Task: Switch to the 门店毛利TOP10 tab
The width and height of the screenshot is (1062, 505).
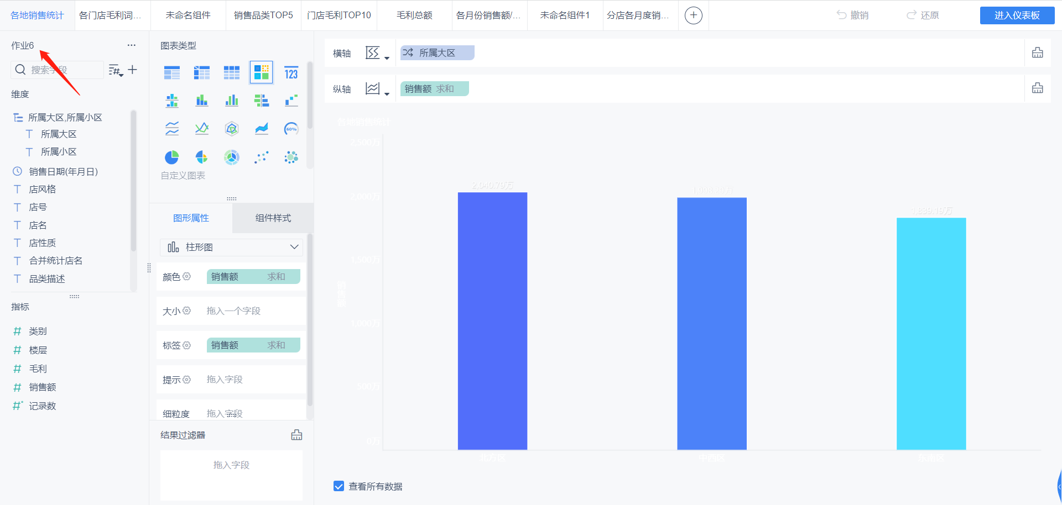Action: click(x=339, y=15)
